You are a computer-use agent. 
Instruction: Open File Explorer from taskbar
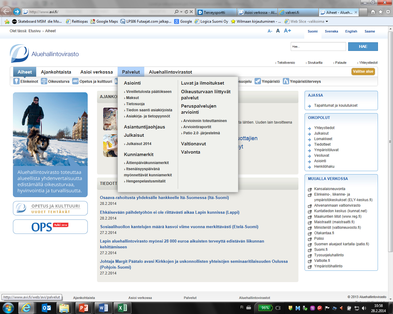click(64, 308)
